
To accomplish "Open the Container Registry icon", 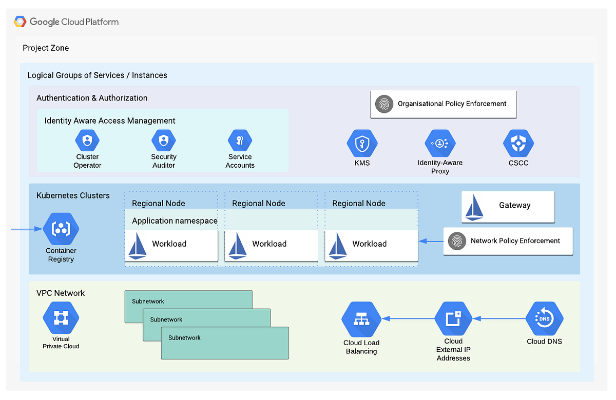I will click(61, 229).
